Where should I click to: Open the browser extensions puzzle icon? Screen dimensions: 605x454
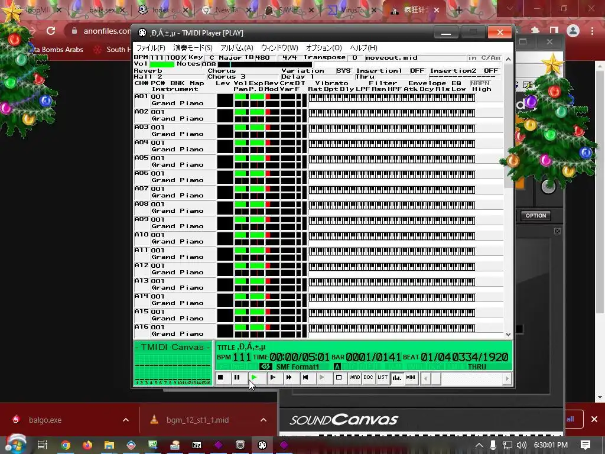tap(535, 31)
